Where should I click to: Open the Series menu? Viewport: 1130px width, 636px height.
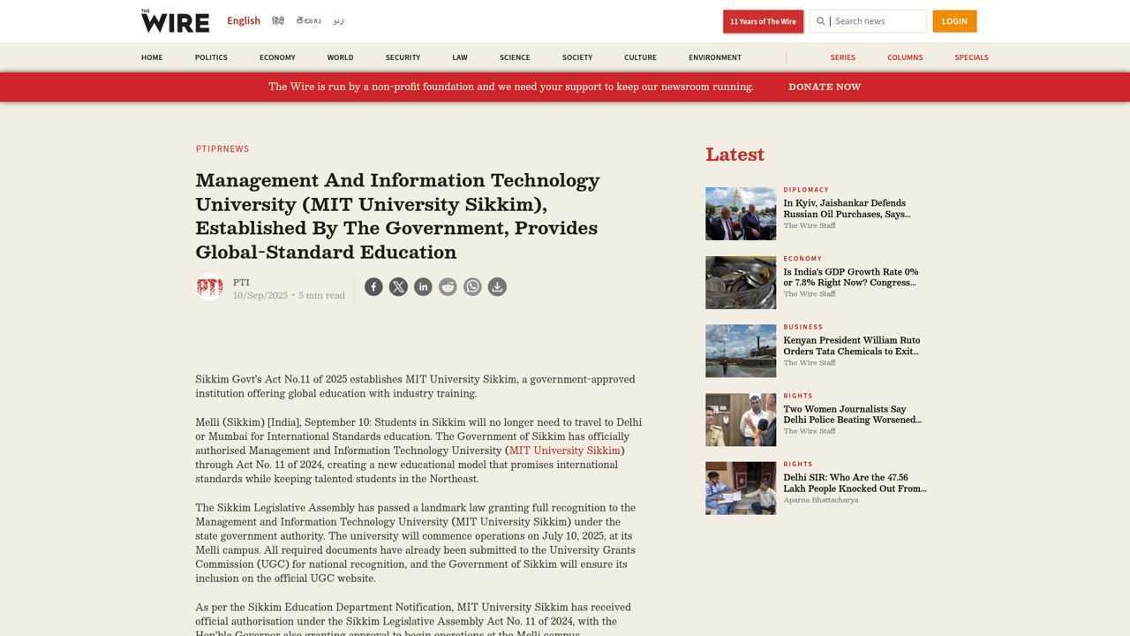click(x=842, y=57)
